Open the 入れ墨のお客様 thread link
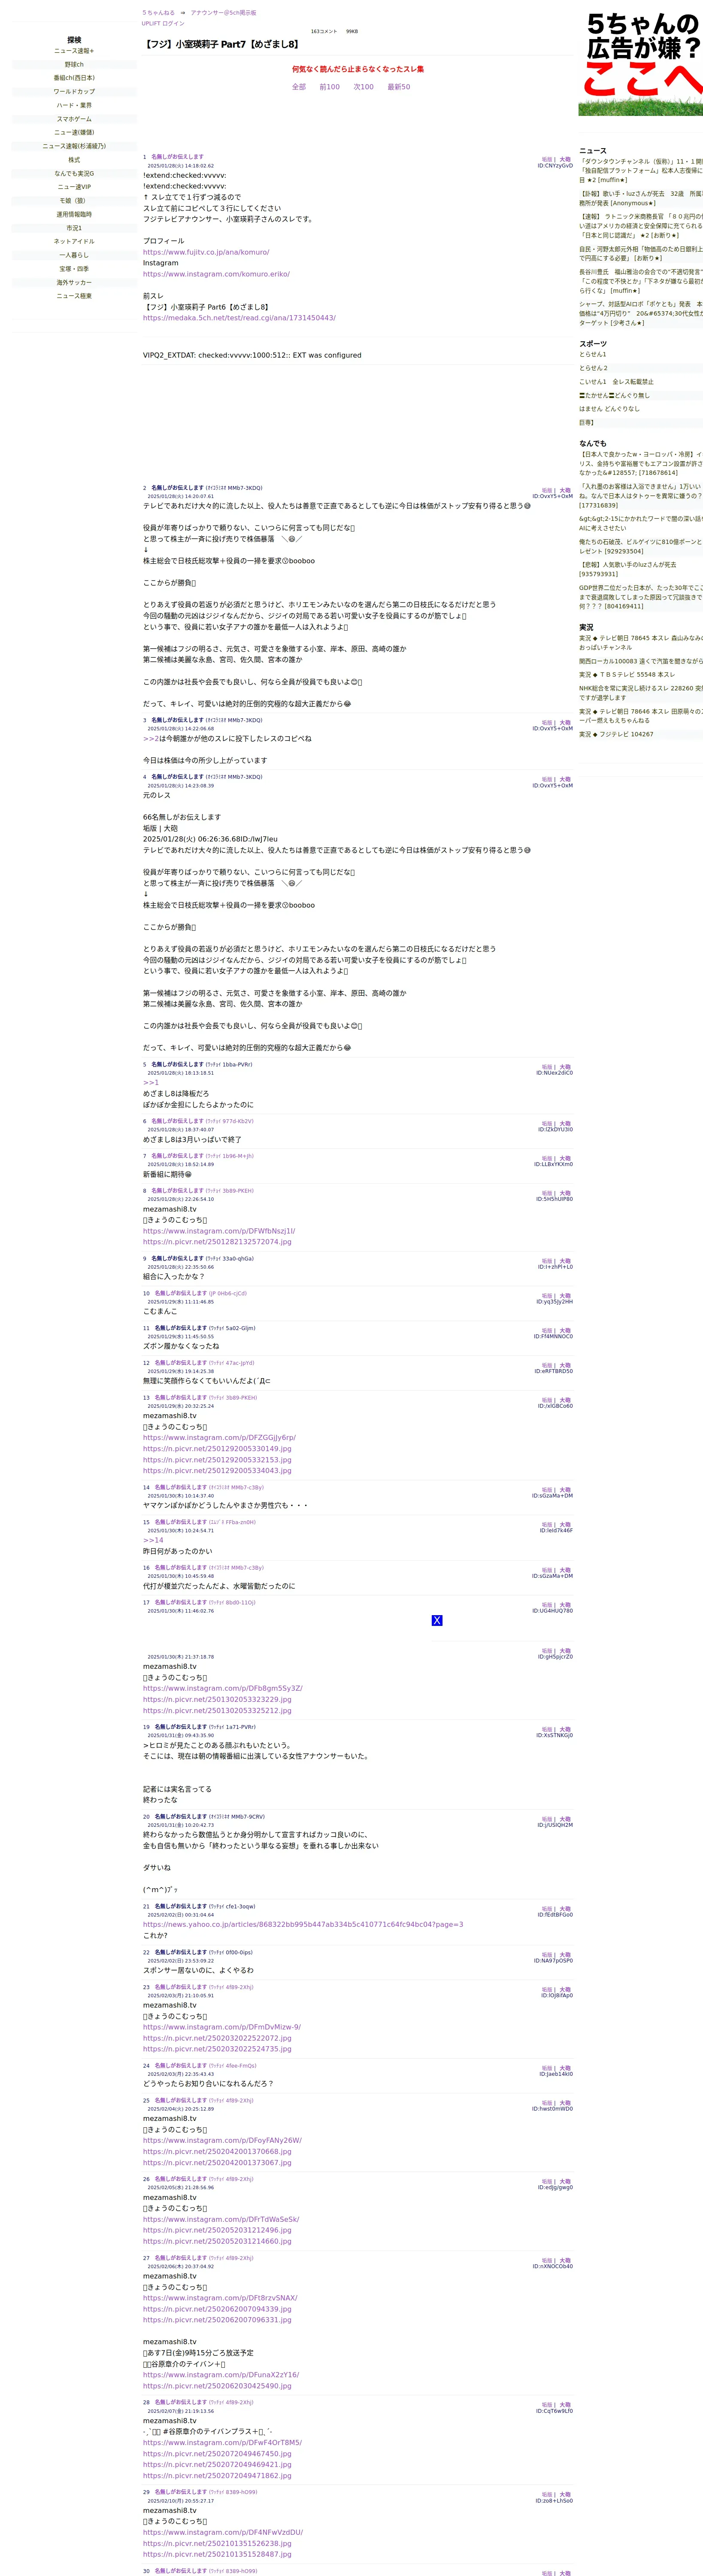This screenshot has width=703, height=2576. (x=641, y=495)
